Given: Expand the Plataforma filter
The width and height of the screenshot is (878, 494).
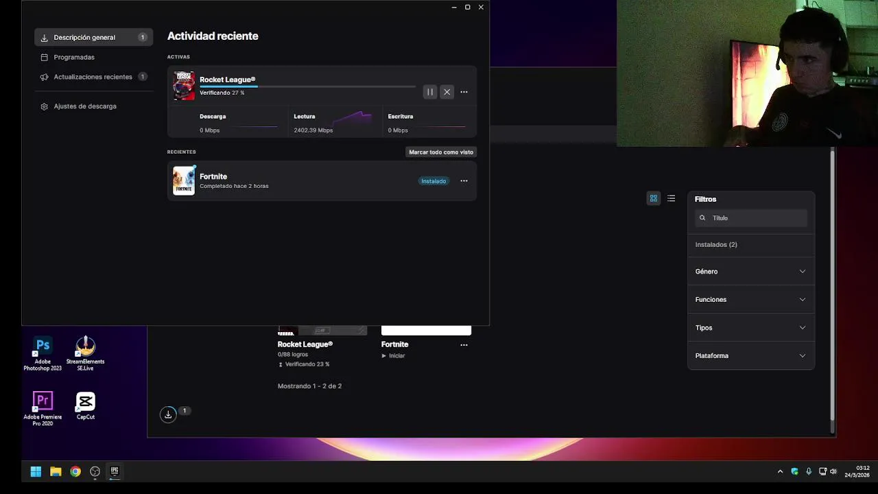Looking at the screenshot, I should 751,356.
